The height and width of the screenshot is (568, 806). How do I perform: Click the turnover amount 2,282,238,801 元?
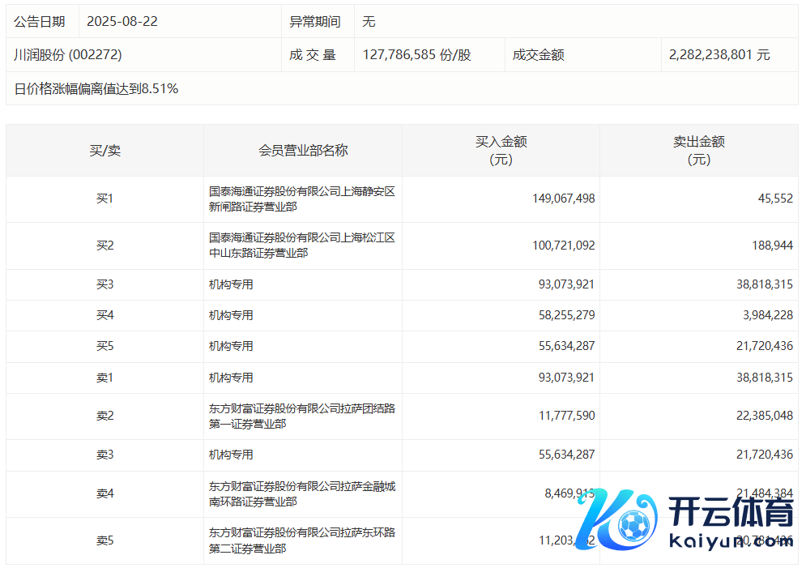719,55
